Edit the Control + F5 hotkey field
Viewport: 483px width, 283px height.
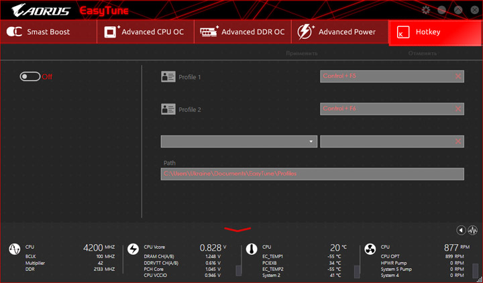pos(392,76)
